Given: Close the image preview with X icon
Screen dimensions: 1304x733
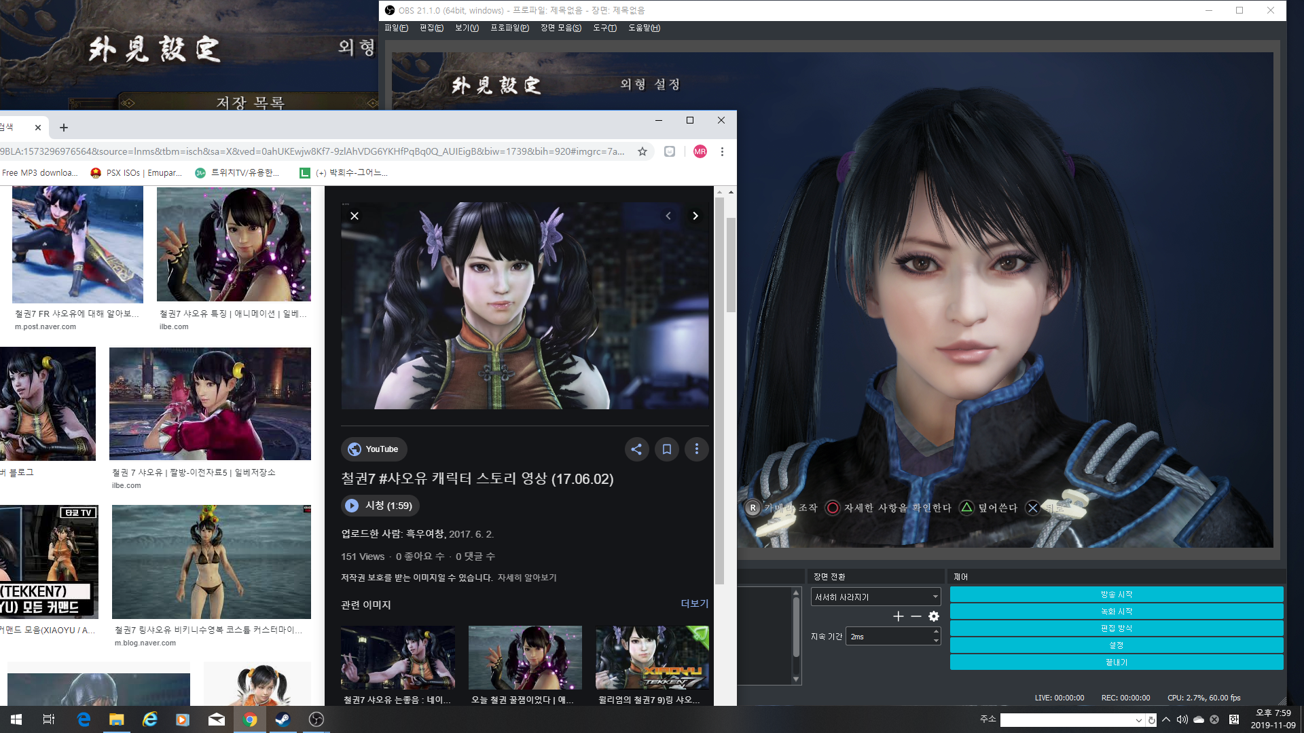Looking at the screenshot, I should click(x=355, y=216).
